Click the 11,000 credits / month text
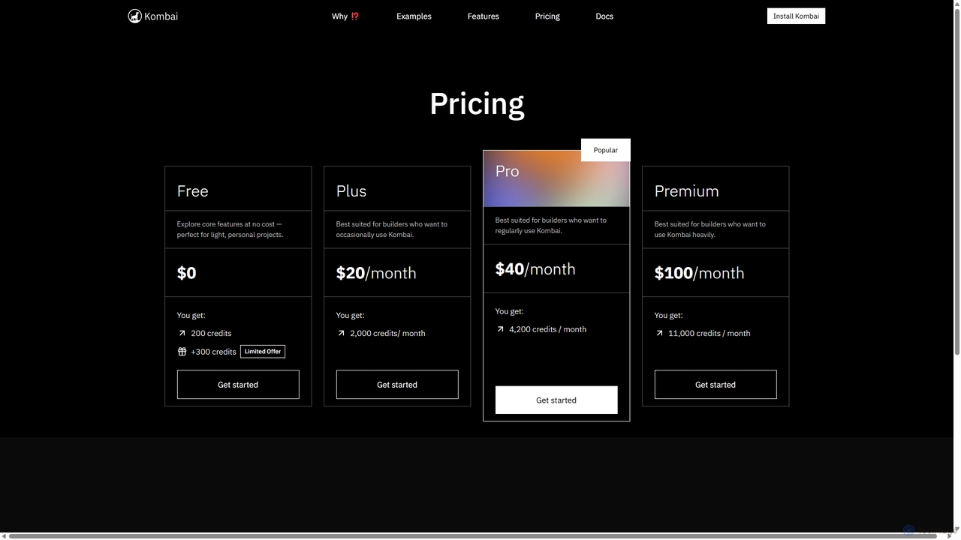961x540 pixels. coord(709,333)
